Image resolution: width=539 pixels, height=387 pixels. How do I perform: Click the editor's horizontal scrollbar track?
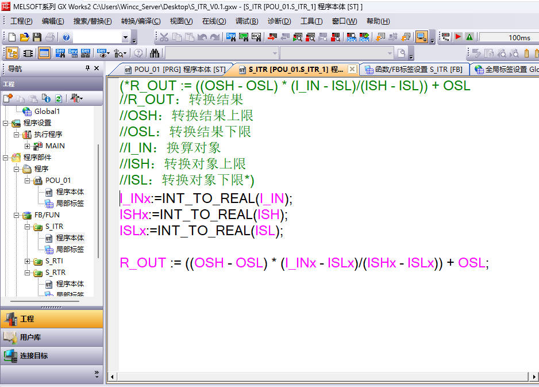(322, 377)
